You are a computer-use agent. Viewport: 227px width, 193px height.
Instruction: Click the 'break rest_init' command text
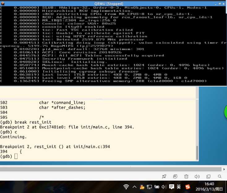click(33, 122)
